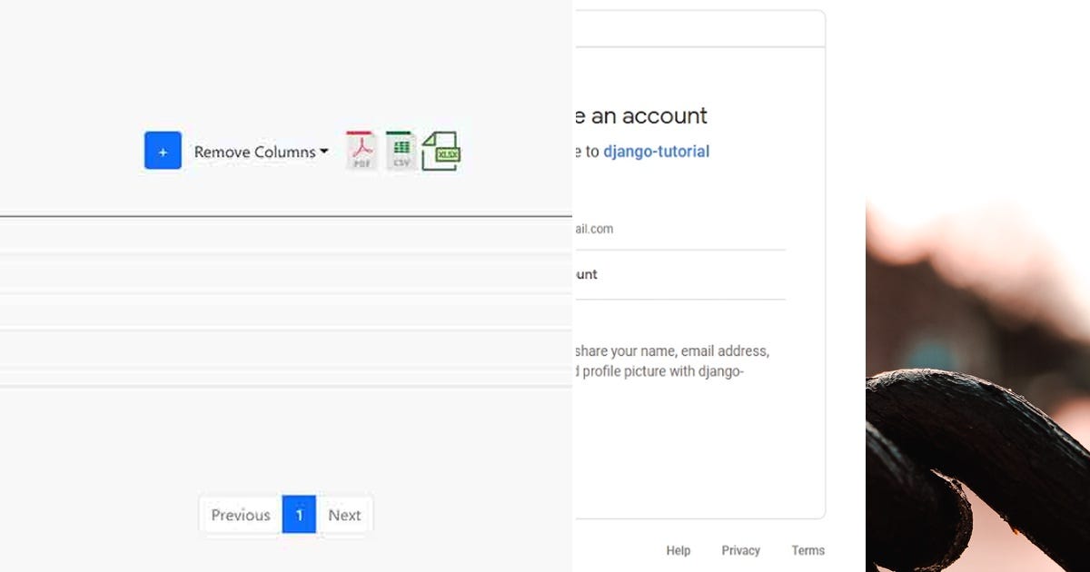Open the Privacy page
Screen dimensions: 1090x572
pyautogui.click(x=740, y=550)
